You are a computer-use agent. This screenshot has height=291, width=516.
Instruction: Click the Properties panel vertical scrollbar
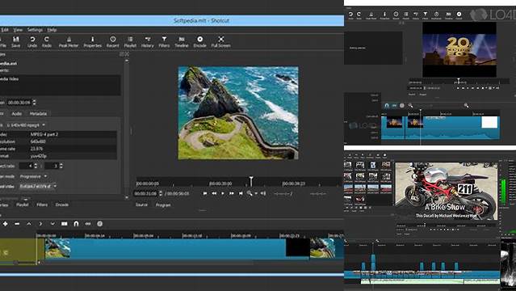(x=127, y=129)
